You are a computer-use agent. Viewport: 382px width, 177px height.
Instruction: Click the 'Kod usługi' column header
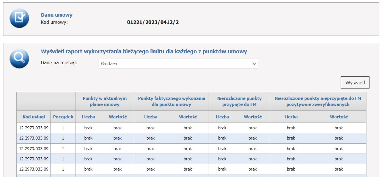[34, 117]
